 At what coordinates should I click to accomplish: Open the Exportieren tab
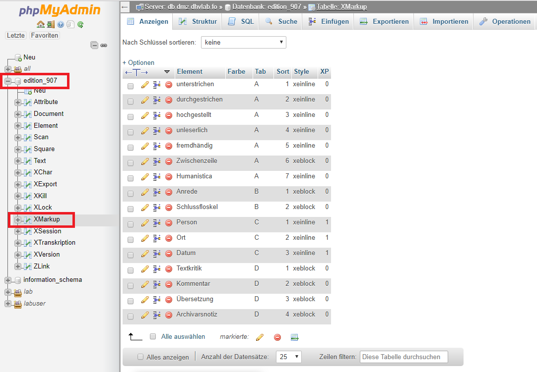pos(384,22)
